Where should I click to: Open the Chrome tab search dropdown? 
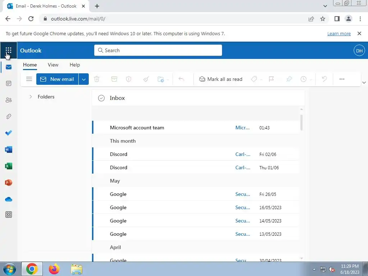[325, 6]
